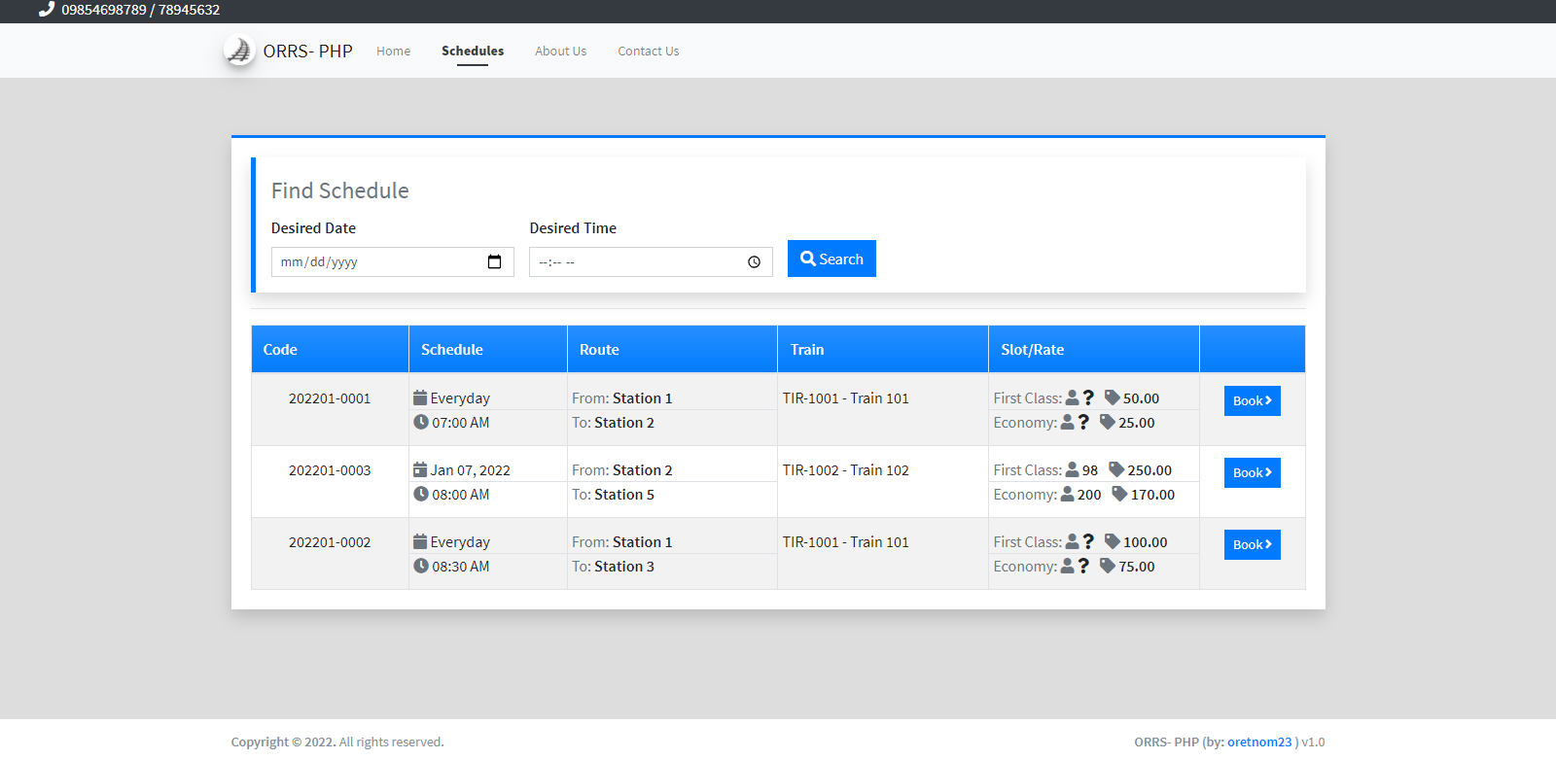Search schedules with the Search button

[831, 259]
